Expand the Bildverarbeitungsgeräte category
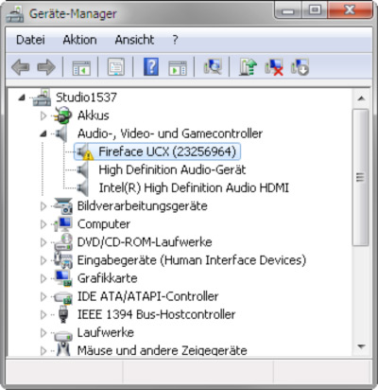This screenshot has width=378, height=390. (43, 206)
